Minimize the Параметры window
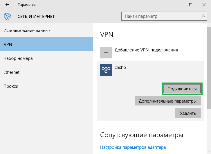Image resolution: width=211 pixels, height=154 pixels. [177, 5]
